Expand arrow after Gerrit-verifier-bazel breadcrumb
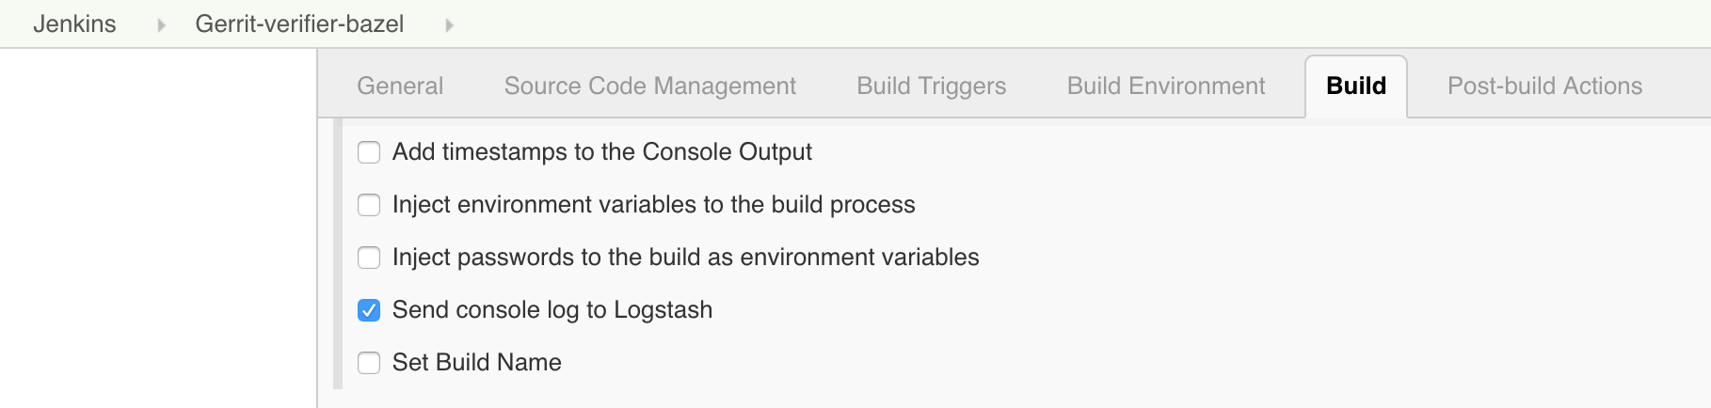 [449, 25]
